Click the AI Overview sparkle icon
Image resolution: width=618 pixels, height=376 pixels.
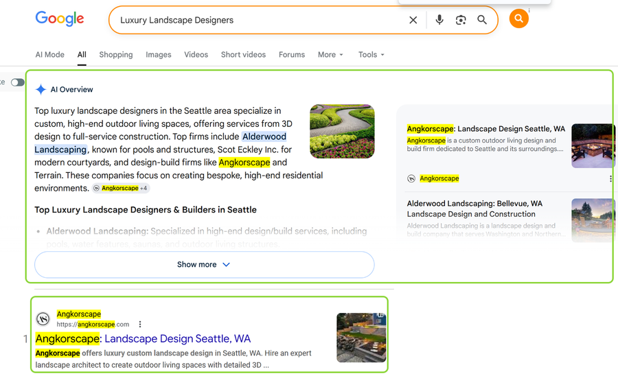[41, 89]
